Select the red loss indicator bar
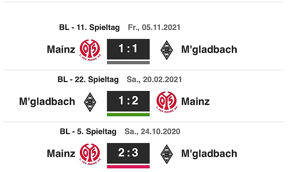Screen dimensions: 292x172 (128, 167)
